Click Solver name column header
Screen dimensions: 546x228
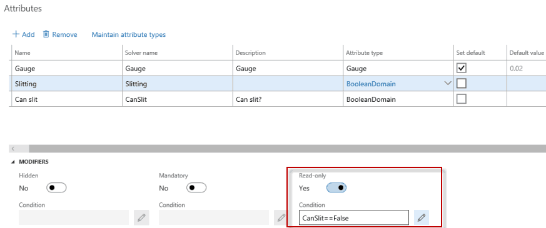177,53
